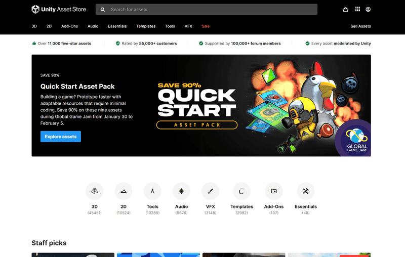
Task: Open the Add-Ons navigation menu
Action: click(69, 26)
